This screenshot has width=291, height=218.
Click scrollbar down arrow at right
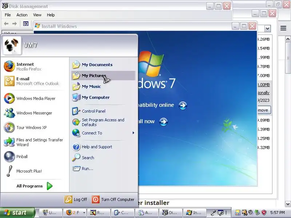[288, 204]
